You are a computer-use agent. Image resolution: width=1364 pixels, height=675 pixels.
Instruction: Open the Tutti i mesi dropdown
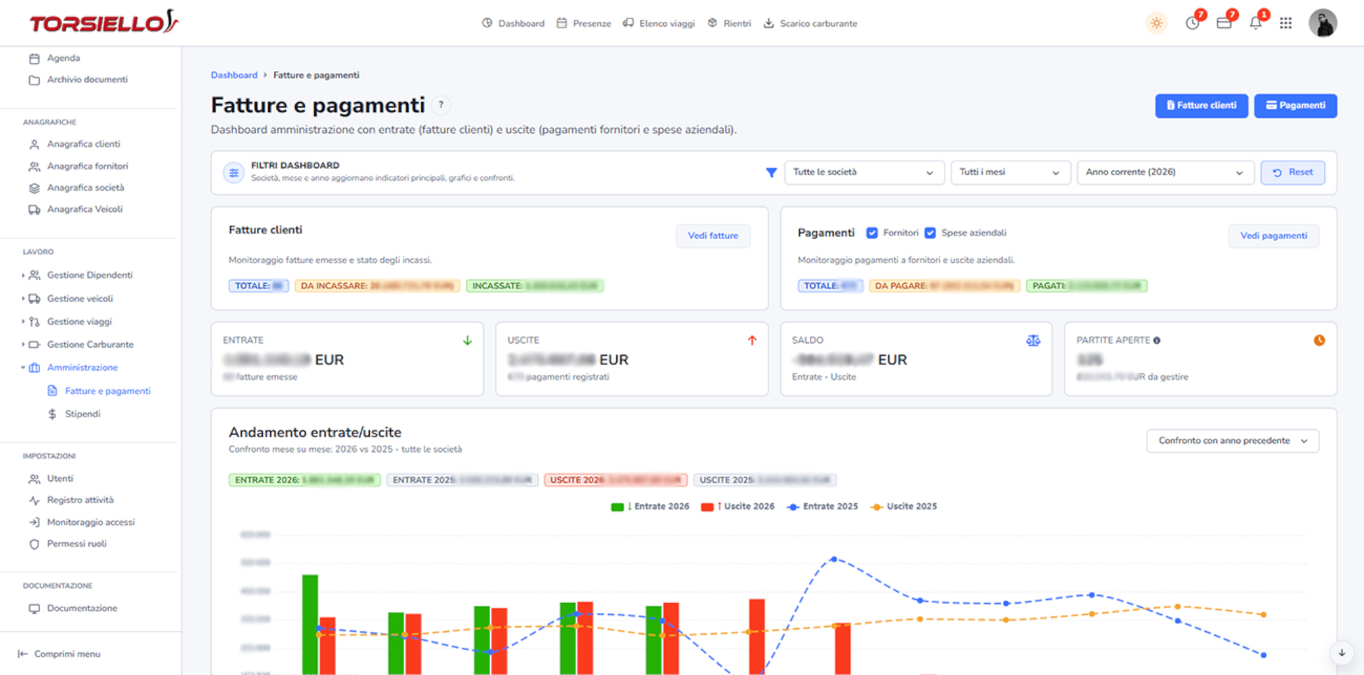pyautogui.click(x=1010, y=173)
